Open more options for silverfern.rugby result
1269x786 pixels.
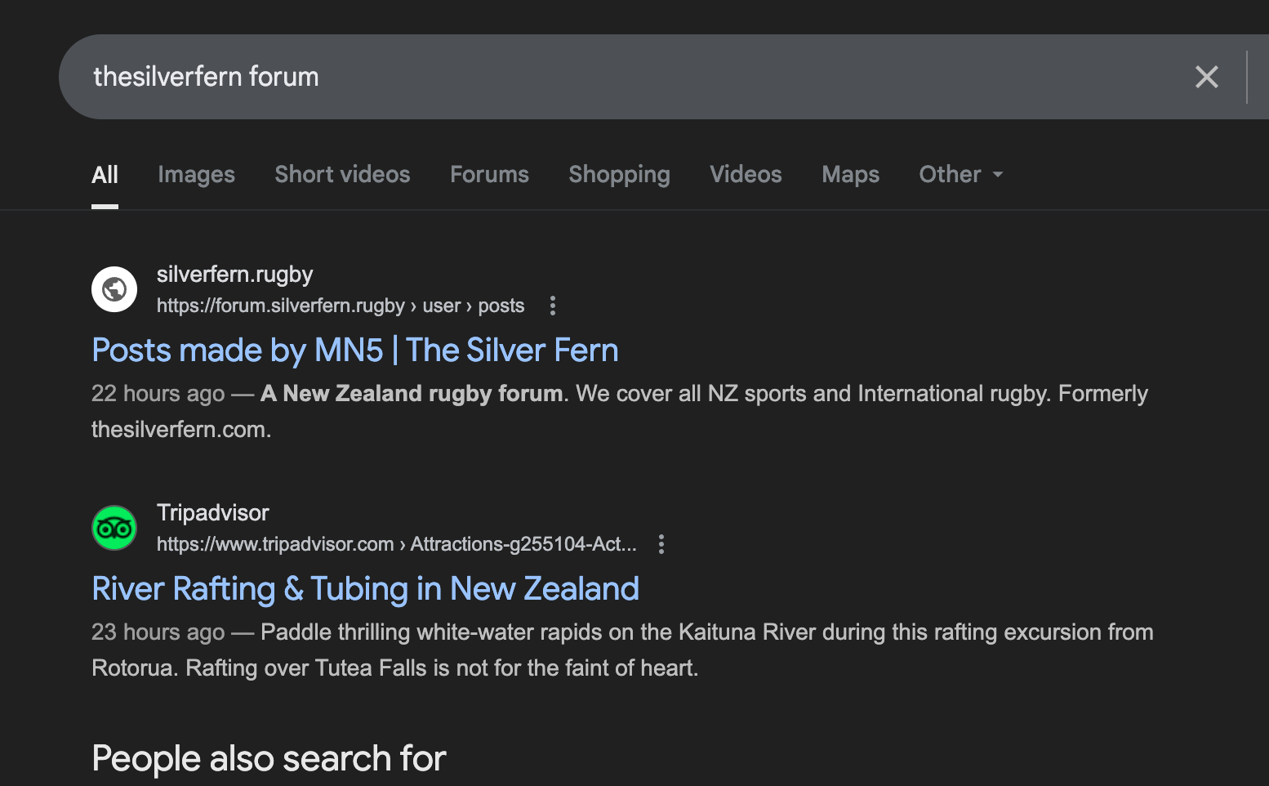click(x=553, y=306)
